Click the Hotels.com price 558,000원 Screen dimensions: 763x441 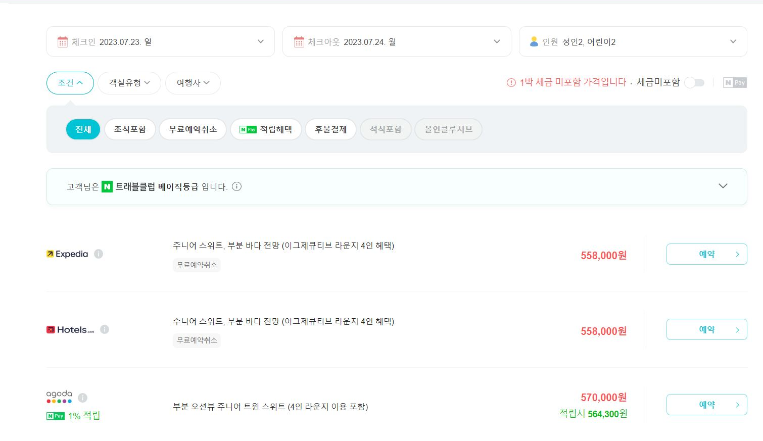point(604,331)
